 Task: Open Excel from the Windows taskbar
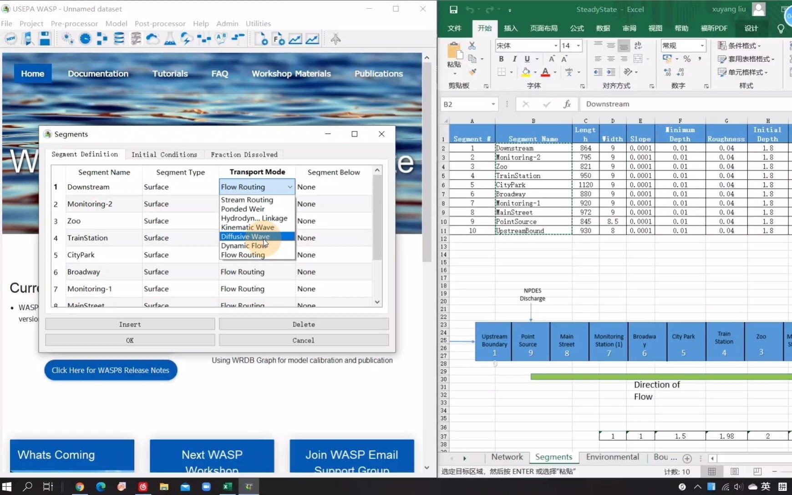pyautogui.click(x=227, y=486)
